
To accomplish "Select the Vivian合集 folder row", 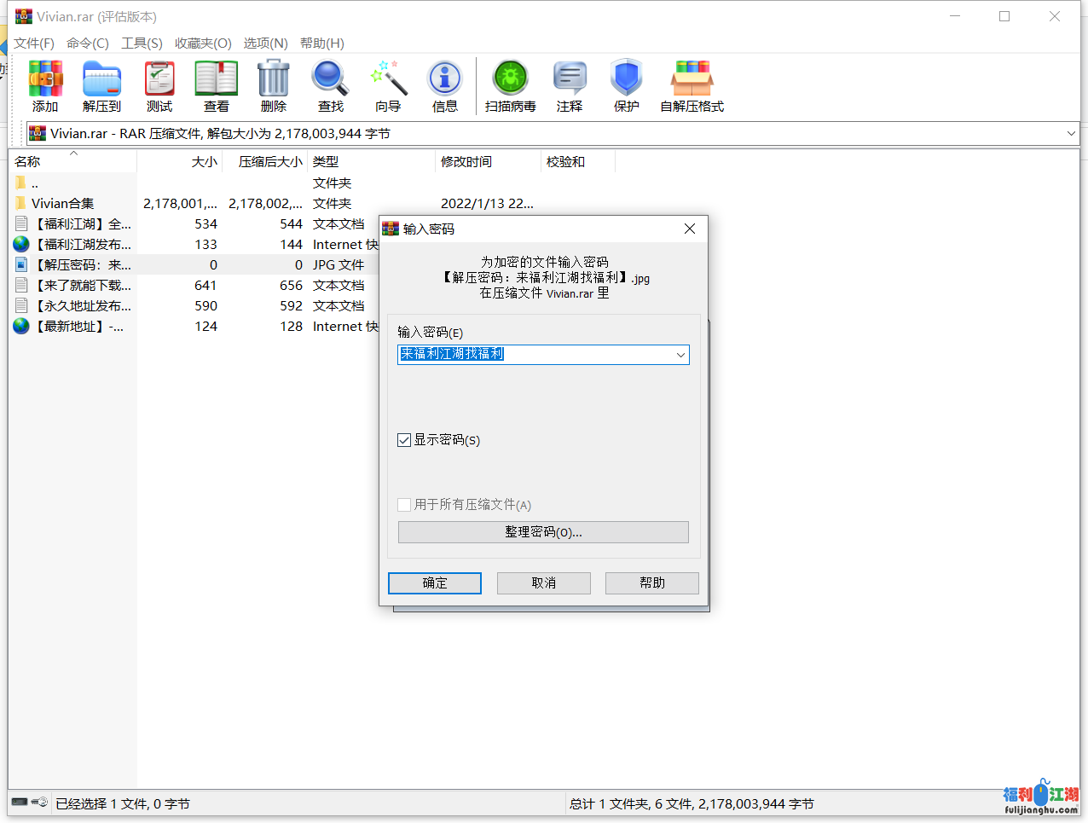I will click(63, 204).
